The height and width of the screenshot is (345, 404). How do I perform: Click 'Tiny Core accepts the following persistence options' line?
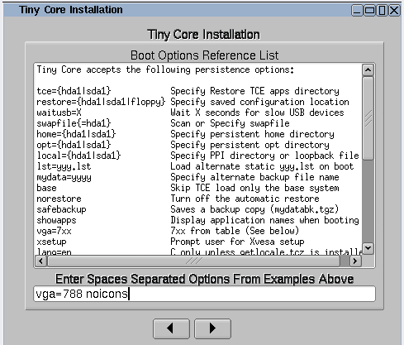point(165,69)
